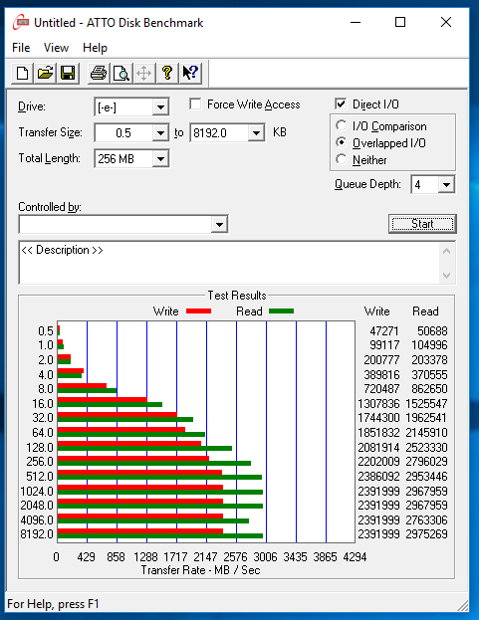The image size is (479, 620).
Task: Click the 1.0 read value 104996
Action: [429, 345]
